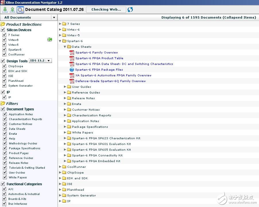This screenshot has height=207, width=259.
Task: Click the Checking Web... button
Action: coord(106,9)
